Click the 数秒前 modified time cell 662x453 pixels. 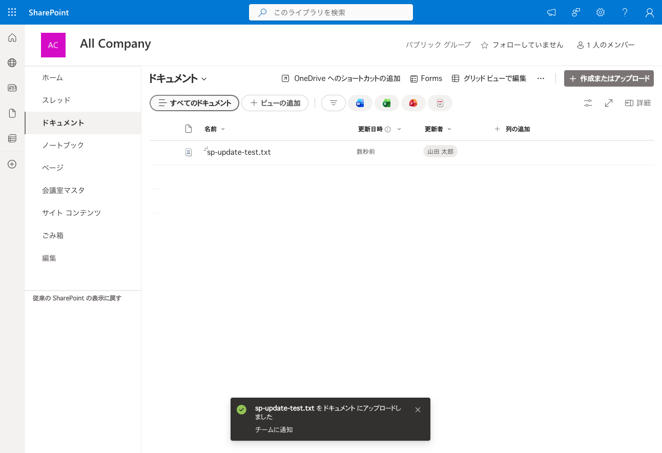click(x=366, y=152)
